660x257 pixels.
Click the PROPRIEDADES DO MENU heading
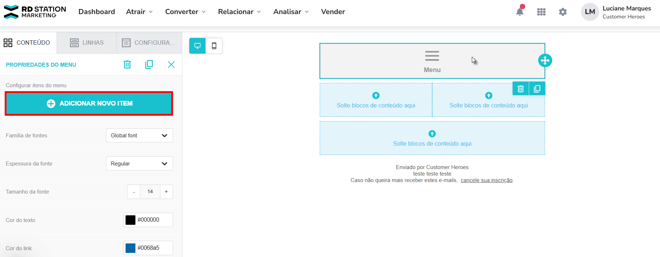pyautogui.click(x=41, y=65)
